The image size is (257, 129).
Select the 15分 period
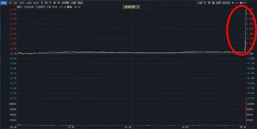(x=22, y=3)
